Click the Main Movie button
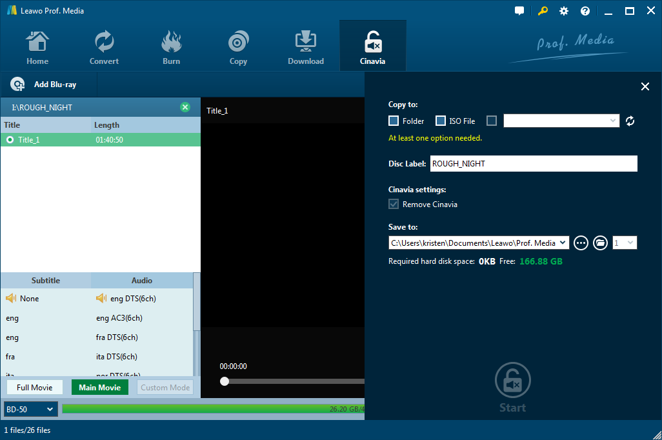This screenshot has width=662, height=440. tap(100, 388)
